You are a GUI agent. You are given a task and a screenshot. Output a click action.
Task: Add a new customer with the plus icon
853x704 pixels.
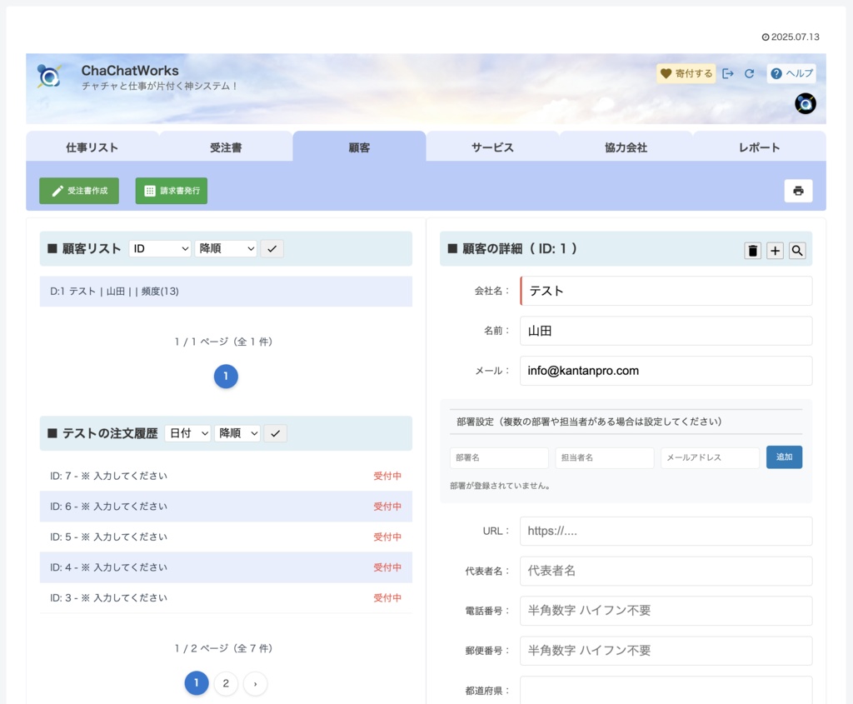(775, 250)
